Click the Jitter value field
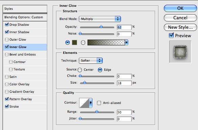This screenshot has height=130, width=198. tap(124, 119)
